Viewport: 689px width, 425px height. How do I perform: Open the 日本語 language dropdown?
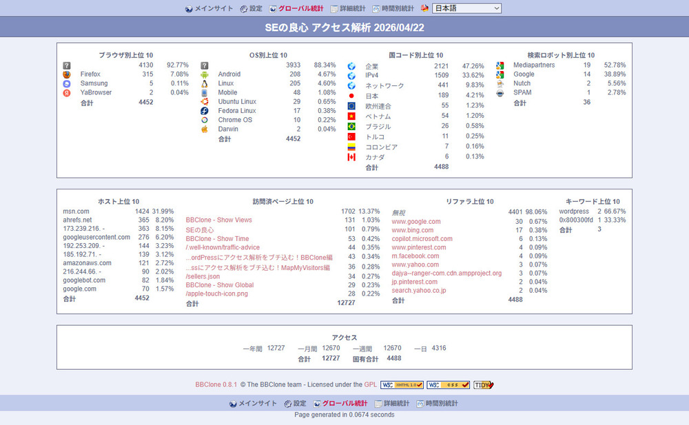tap(466, 8)
